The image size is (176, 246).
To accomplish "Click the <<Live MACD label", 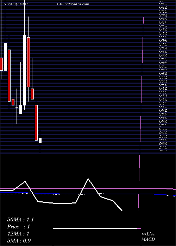I will pyautogui.click(x=148, y=237).
